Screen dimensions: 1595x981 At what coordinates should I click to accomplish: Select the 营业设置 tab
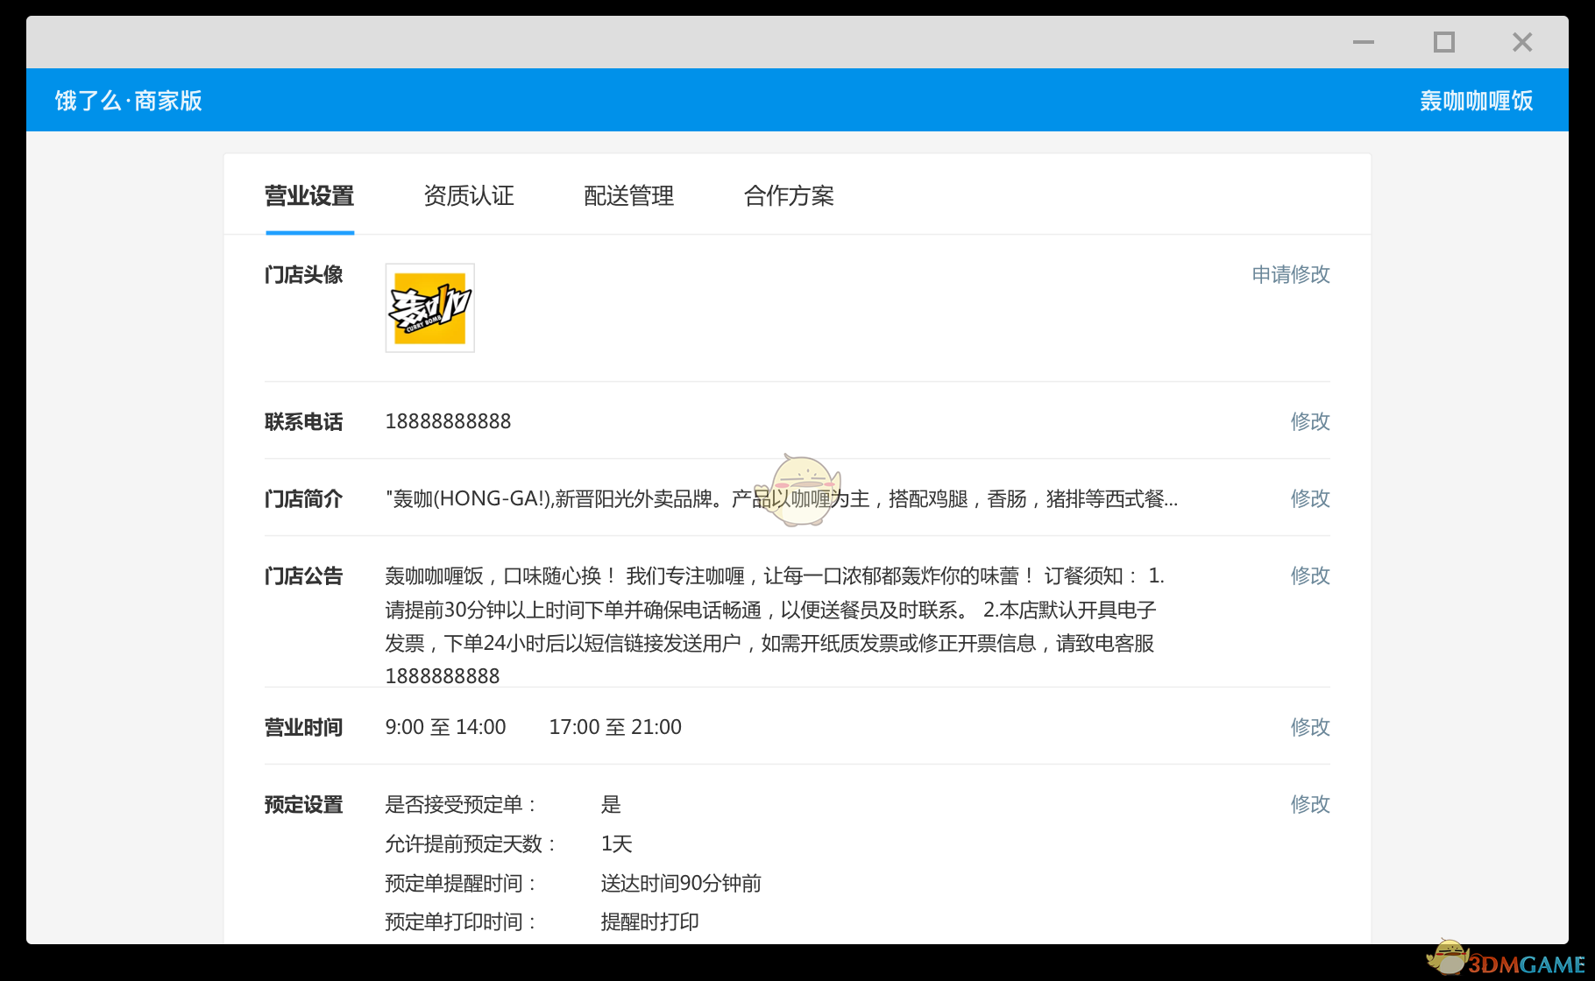(308, 196)
